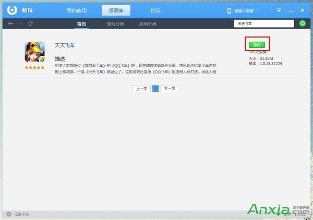Switch to the 资源库 tab

pos(116,10)
